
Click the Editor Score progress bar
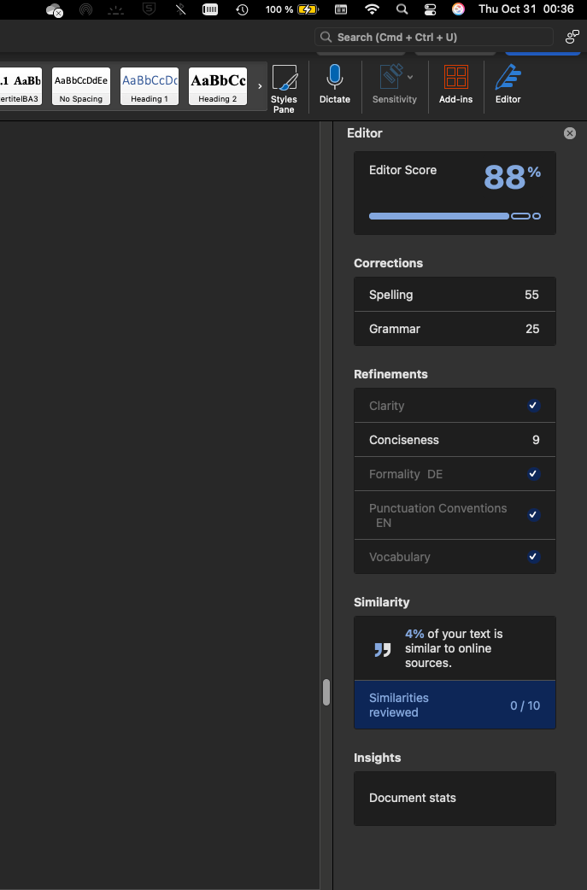pyautogui.click(x=455, y=216)
